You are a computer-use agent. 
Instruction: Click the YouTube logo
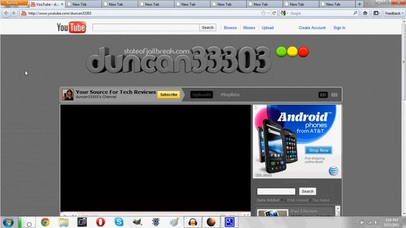click(71, 28)
